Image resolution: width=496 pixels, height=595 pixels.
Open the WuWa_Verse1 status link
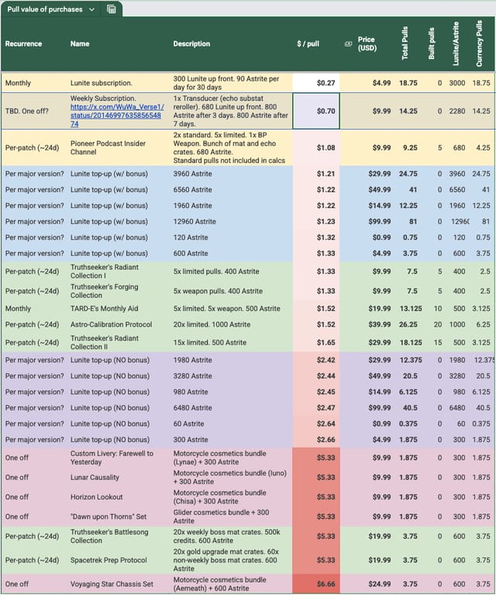(x=117, y=116)
